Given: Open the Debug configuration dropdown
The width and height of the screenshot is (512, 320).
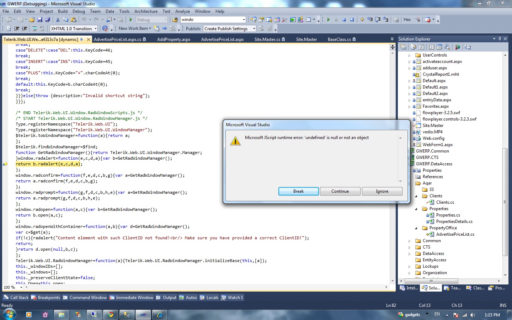Looking at the screenshot, I should 166,20.
